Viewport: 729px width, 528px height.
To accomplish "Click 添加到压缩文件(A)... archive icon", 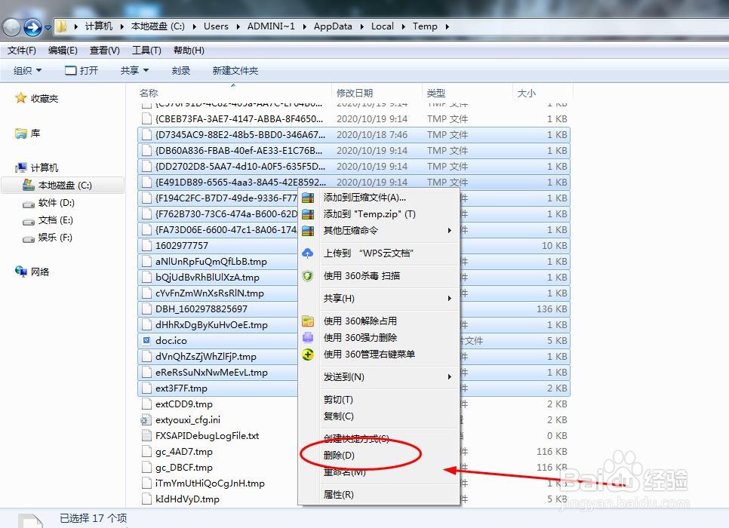I will tap(308, 198).
